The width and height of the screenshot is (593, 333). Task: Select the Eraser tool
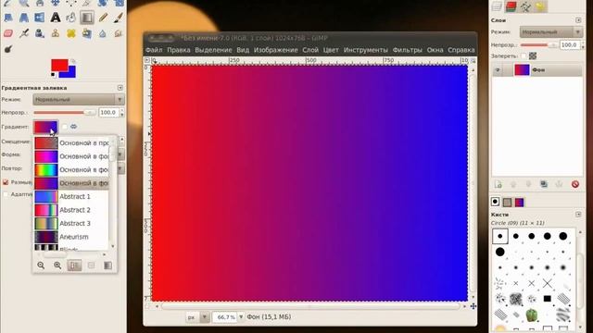coord(8,33)
